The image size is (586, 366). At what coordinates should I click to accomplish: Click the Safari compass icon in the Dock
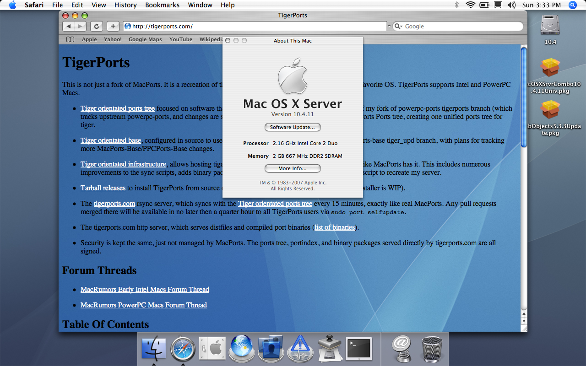click(x=183, y=349)
